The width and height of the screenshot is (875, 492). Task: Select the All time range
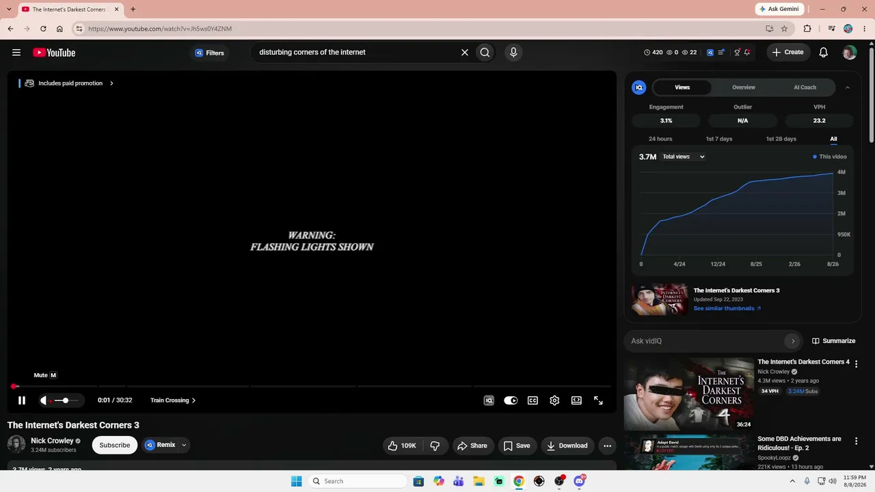833,139
